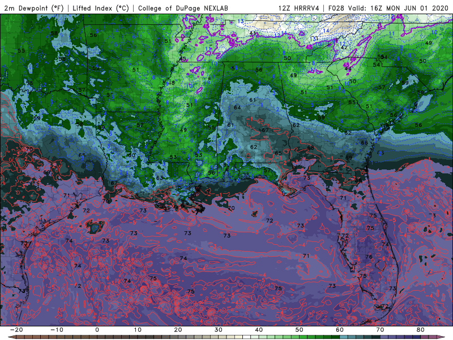453x340 pixels.
Task: Click the 10 tick label on the color bar
Action: pyautogui.click(x=138, y=330)
